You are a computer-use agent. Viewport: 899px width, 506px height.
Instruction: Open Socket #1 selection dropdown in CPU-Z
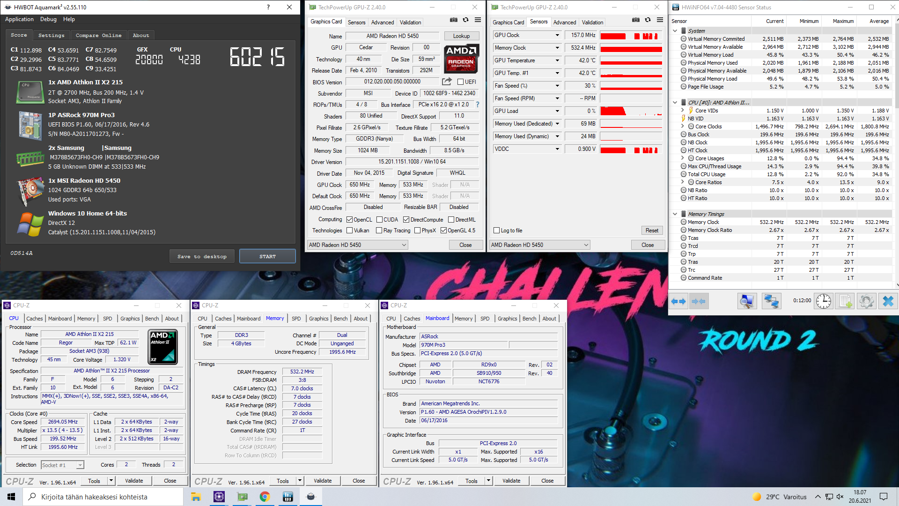click(x=62, y=465)
